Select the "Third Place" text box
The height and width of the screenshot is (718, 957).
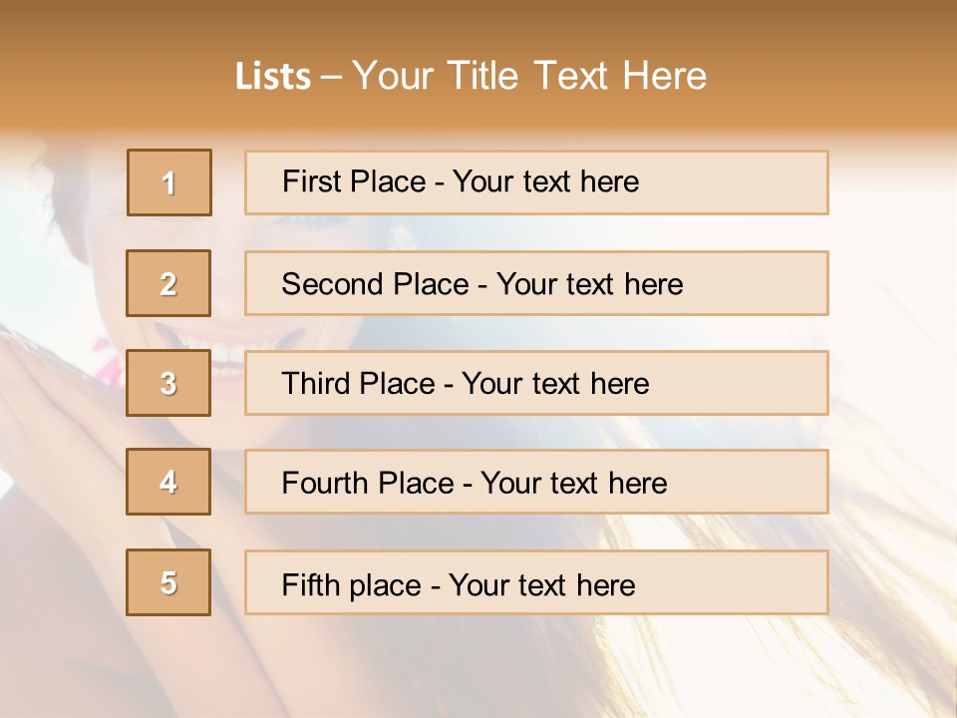pos(536,383)
